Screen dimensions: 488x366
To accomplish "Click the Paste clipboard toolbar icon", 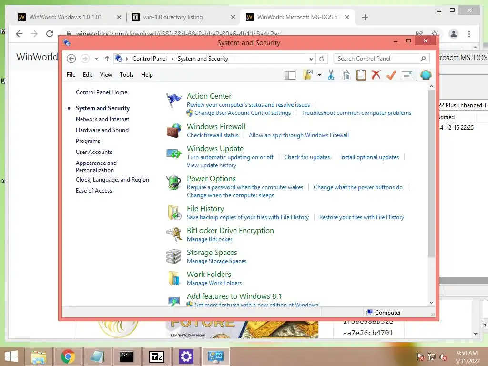I will pos(361,75).
